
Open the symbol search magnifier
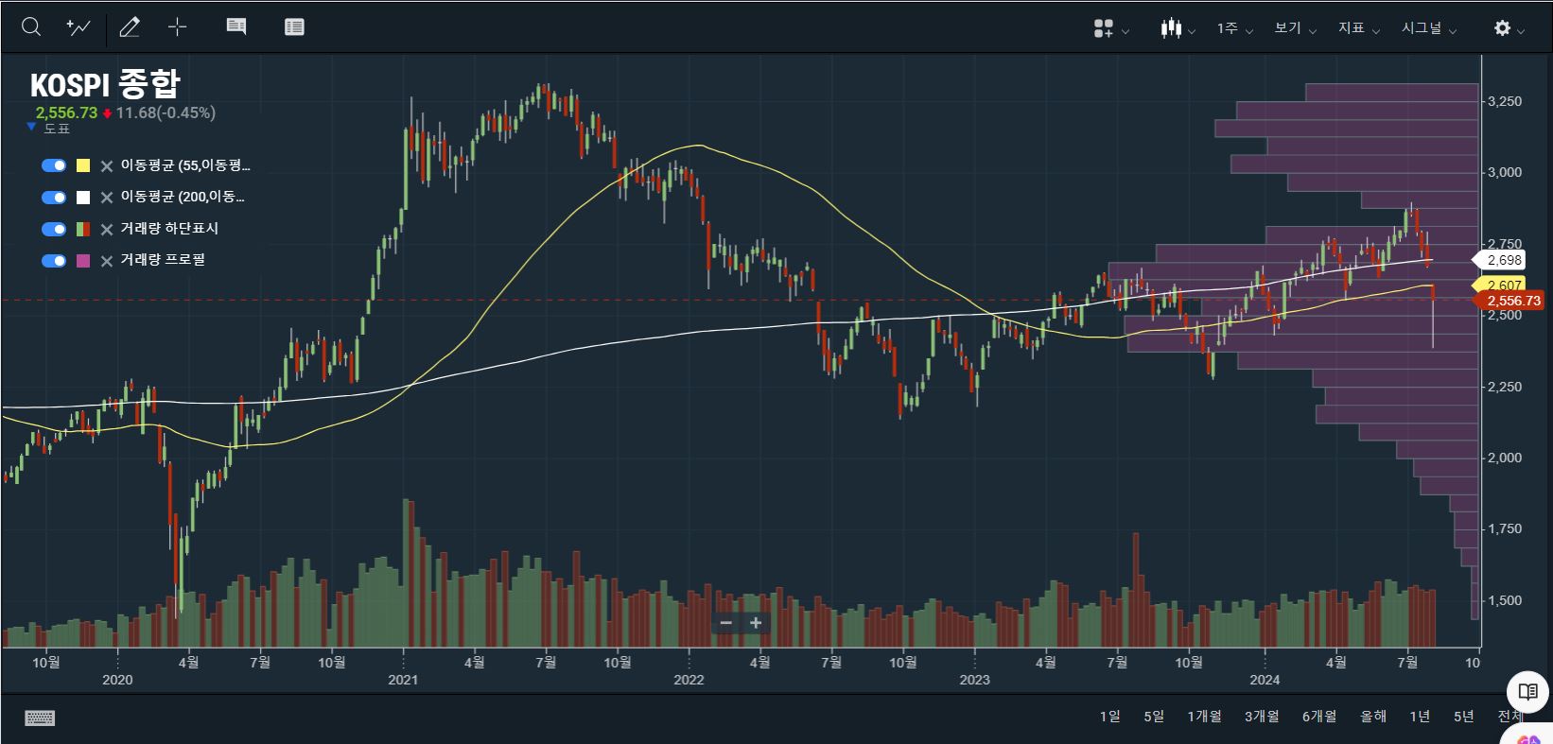[x=31, y=27]
